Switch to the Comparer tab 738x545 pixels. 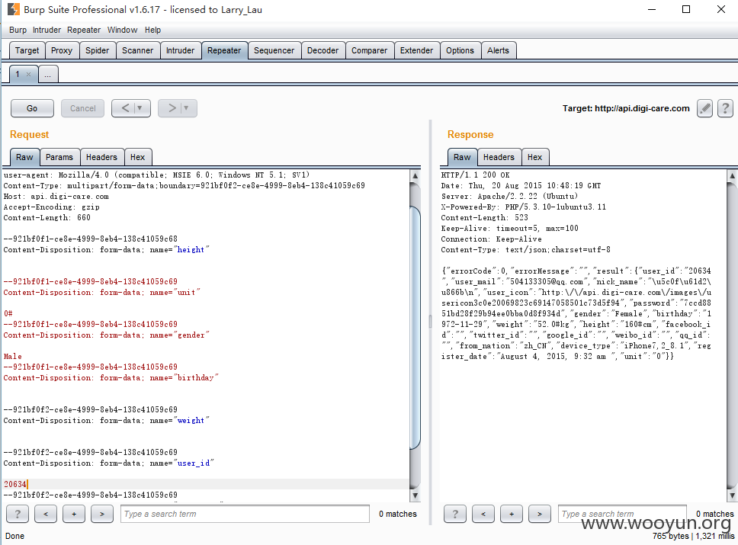pyautogui.click(x=370, y=50)
